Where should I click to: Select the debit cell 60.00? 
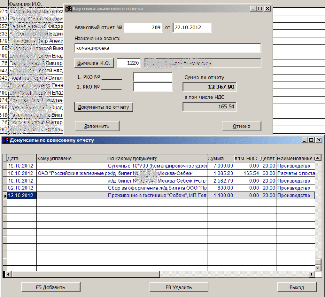pos(268,173)
